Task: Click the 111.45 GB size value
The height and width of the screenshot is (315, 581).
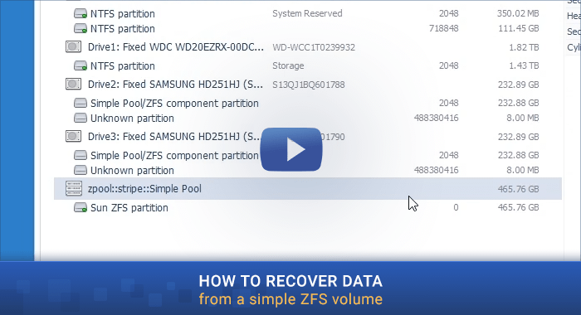Action: (519, 28)
